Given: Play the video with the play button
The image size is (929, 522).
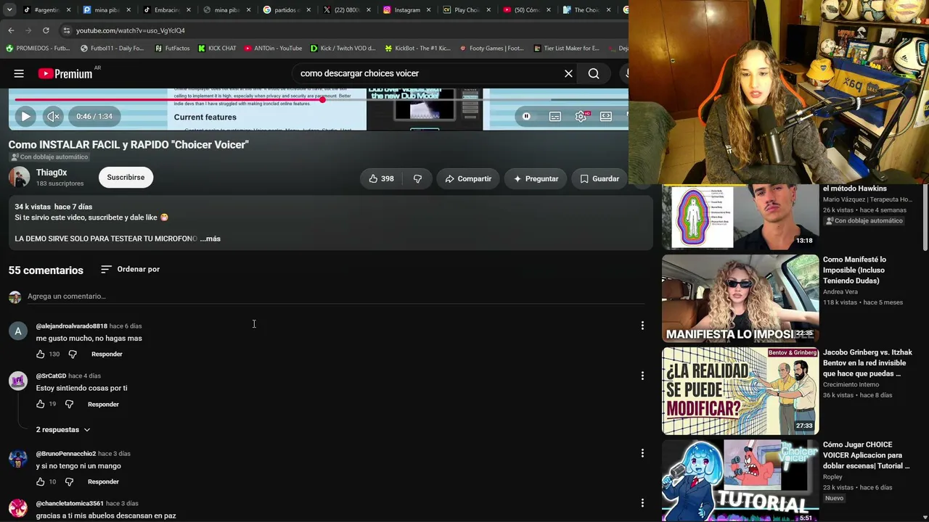Looking at the screenshot, I should (25, 116).
